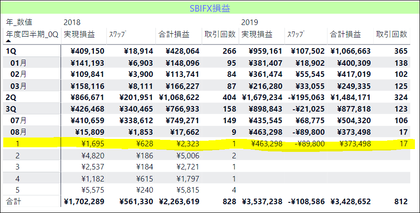Expand the 07月 row header
420x213 pixels.
click(18, 120)
